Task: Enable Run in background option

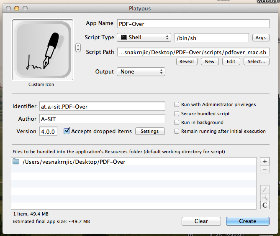Action: [177, 122]
